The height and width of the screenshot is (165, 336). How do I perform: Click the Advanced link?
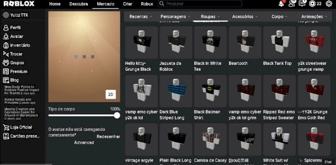[84, 142]
